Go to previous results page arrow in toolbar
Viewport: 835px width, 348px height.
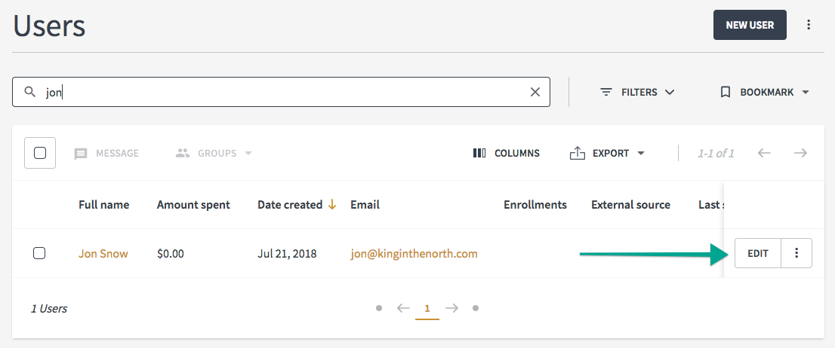[x=764, y=153]
